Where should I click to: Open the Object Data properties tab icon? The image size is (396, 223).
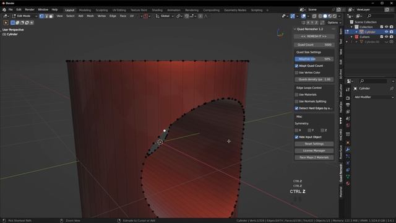pos(348,177)
